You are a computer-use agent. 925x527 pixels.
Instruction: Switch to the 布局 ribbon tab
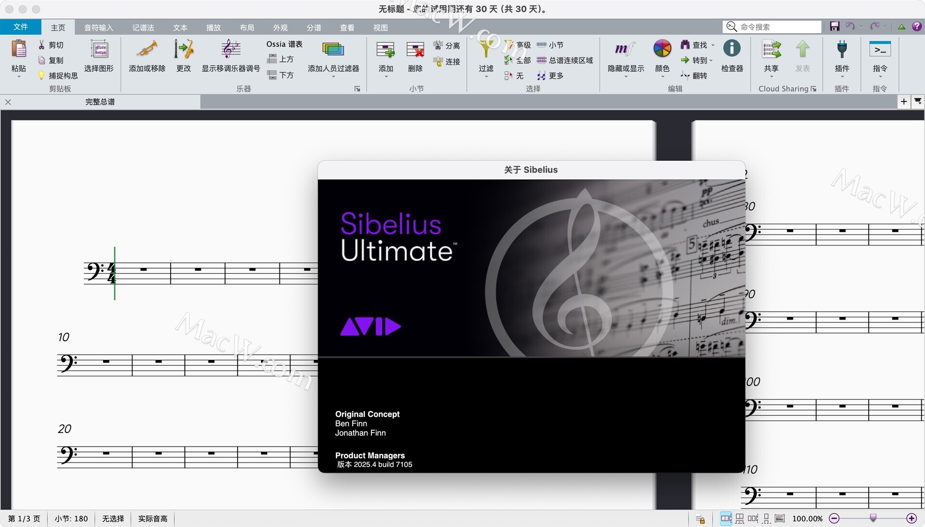point(247,27)
